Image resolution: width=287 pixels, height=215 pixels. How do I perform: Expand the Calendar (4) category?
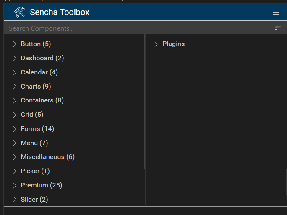15,72
